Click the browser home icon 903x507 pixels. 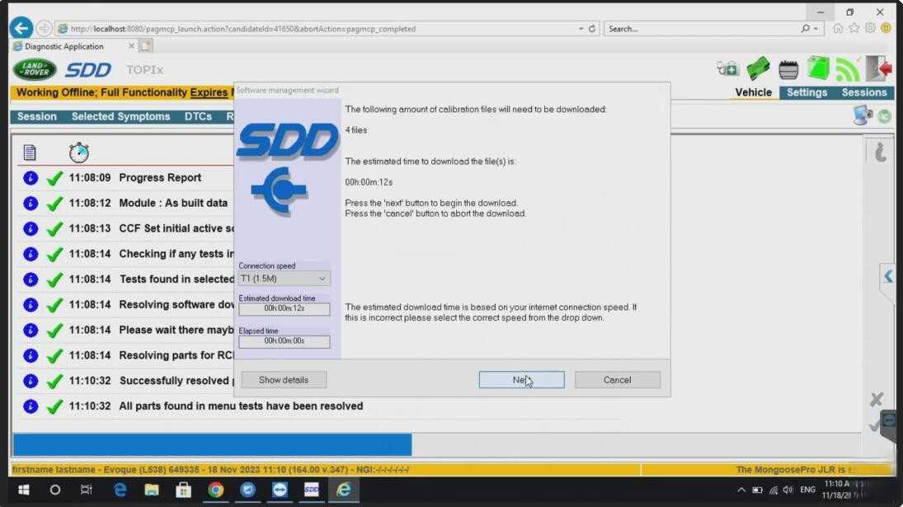click(838, 28)
